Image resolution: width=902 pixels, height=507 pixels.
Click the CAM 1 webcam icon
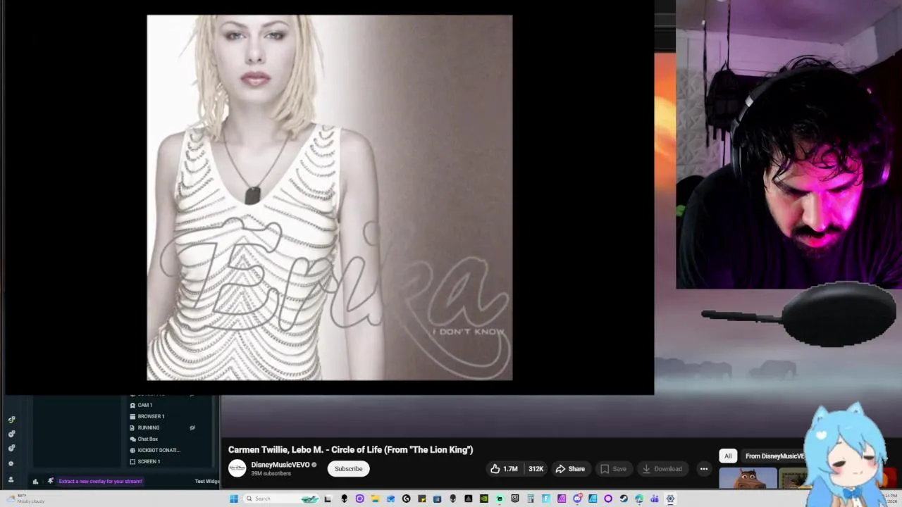click(132, 406)
